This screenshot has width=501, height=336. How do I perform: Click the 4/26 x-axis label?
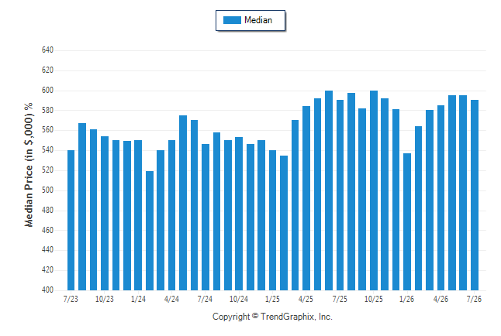click(441, 299)
